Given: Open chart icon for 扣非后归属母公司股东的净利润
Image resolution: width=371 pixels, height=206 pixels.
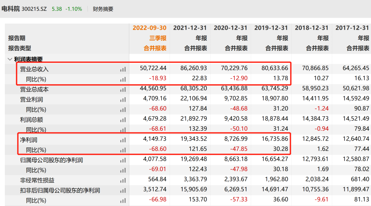Looking at the screenshot, I should pos(123,191).
